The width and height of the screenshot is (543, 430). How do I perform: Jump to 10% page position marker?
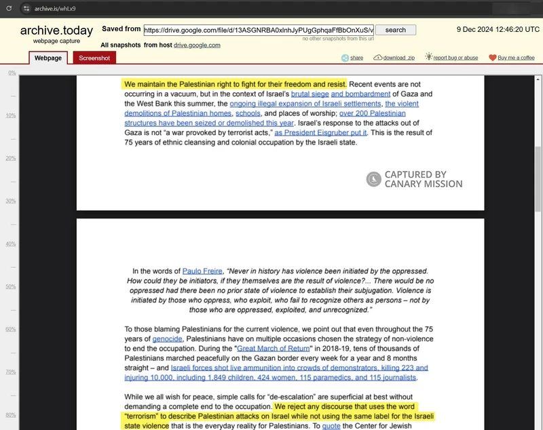point(11,115)
